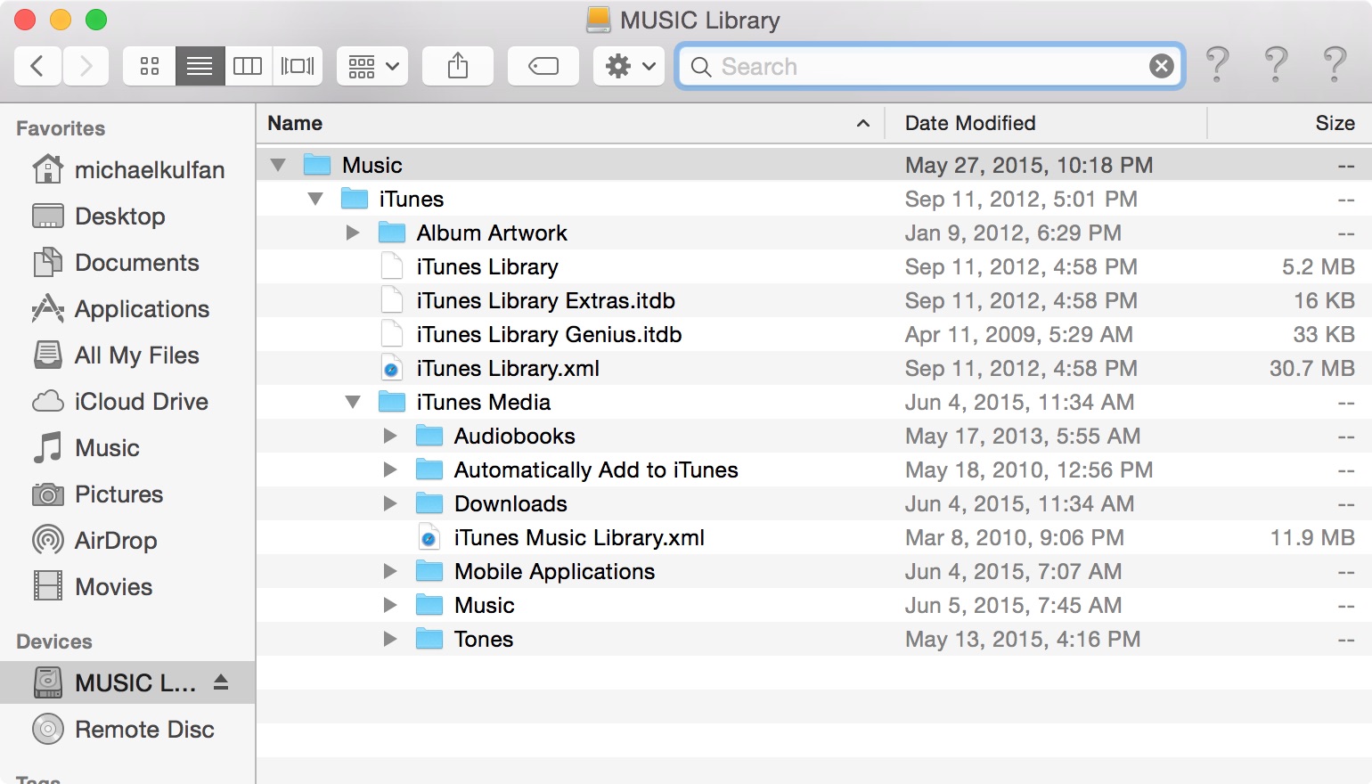Collapse the iTunes folder
Viewport: 1372px width, 784px height.
pyautogui.click(x=315, y=200)
